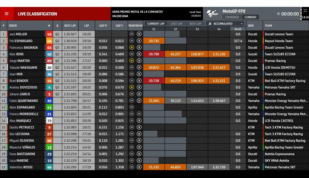
Task: Click the Local Time 14:56:54 display
Action: pyautogui.click(x=195, y=14)
